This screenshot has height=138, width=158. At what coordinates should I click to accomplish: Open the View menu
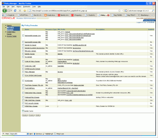click(x=13, y=7)
